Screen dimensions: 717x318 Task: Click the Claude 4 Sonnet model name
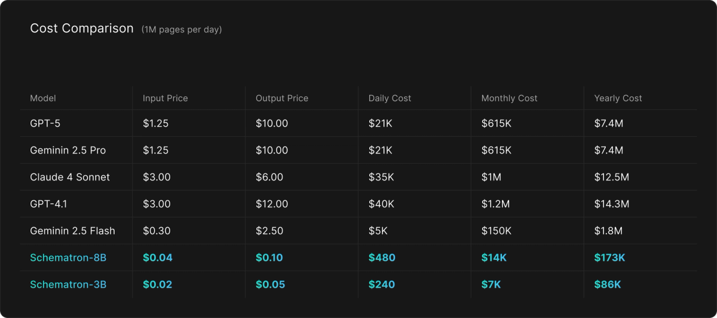pyautogui.click(x=70, y=178)
